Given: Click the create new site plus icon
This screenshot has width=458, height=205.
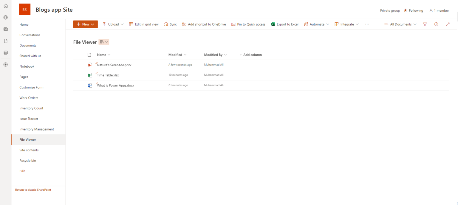Looking at the screenshot, I should pos(5,64).
